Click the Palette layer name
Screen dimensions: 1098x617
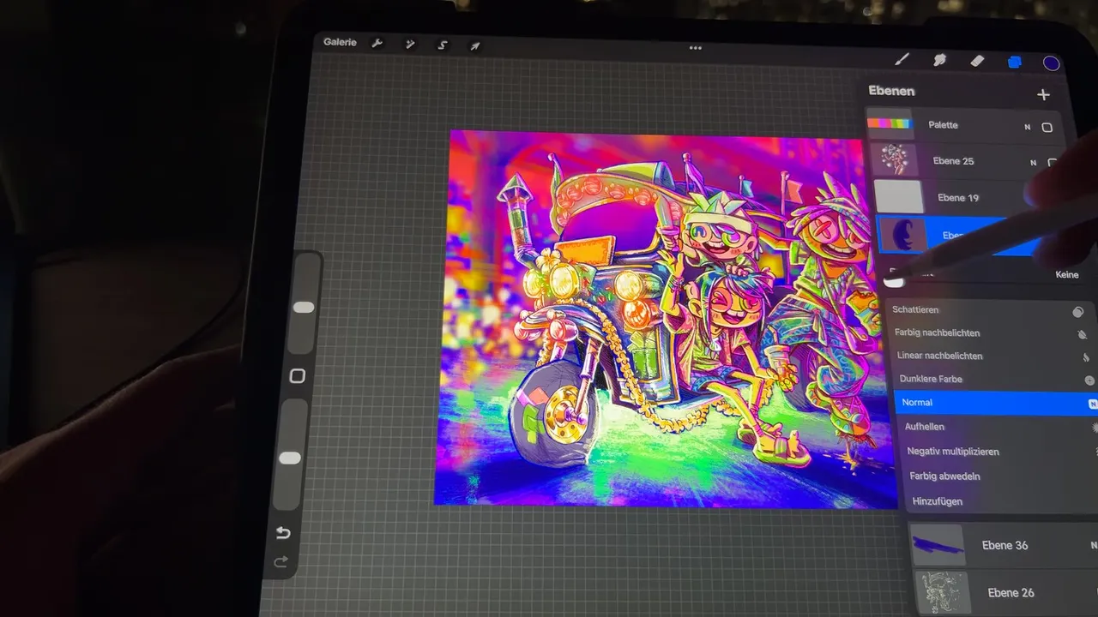pos(943,125)
